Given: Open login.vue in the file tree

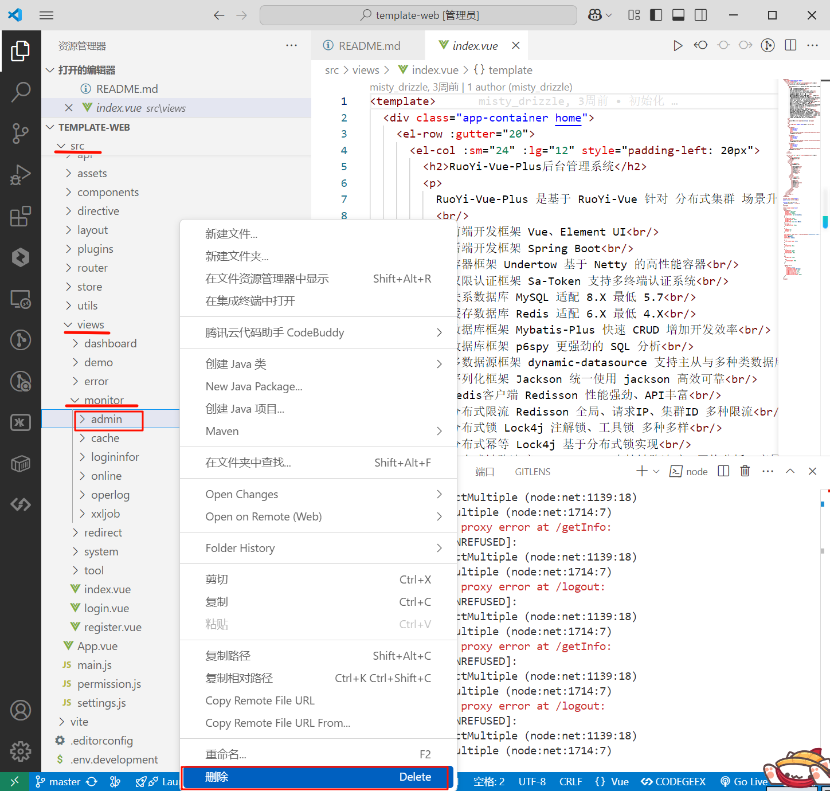Looking at the screenshot, I should pyautogui.click(x=106, y=608).
